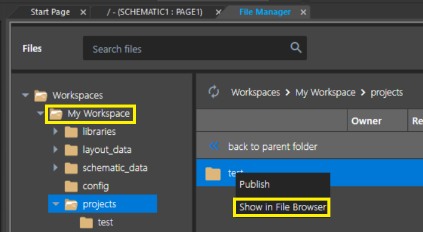The width and height of the screenshot is (423, 232).
Task: Expand the libraries folder
Action: 55,131
